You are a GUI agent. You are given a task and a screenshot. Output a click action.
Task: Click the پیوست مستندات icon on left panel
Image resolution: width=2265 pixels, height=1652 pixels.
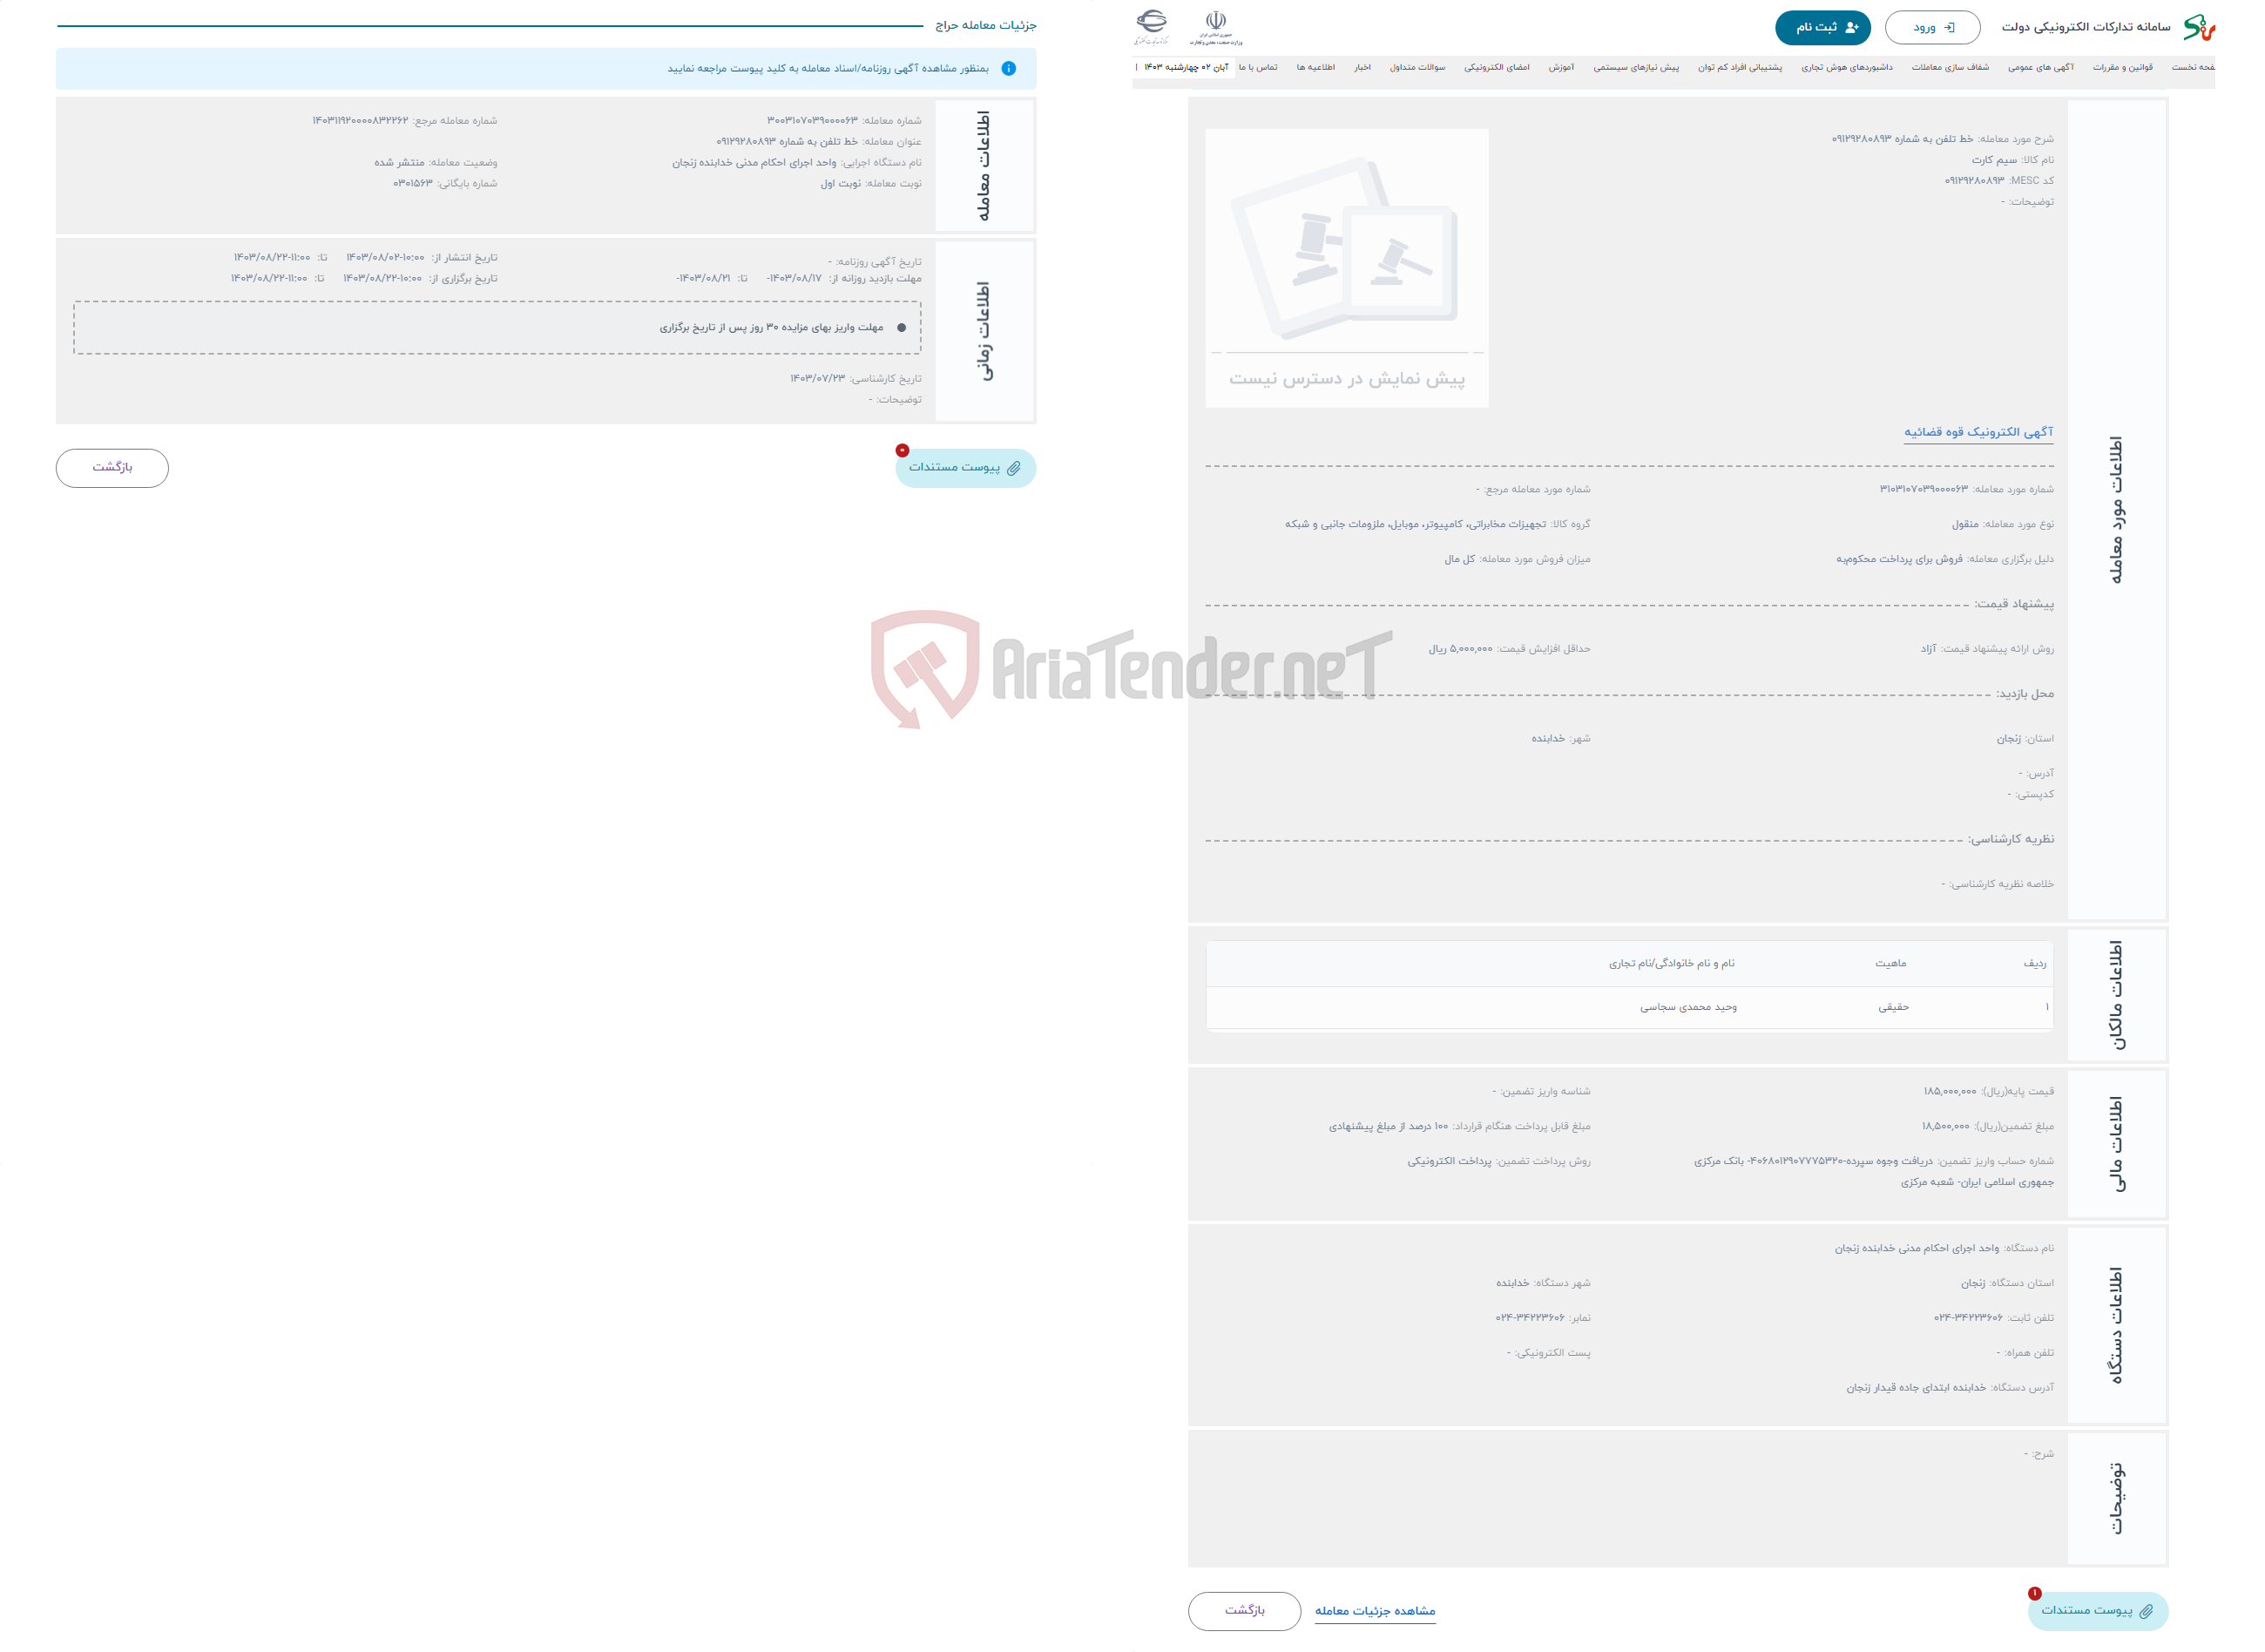click(963, 468)
